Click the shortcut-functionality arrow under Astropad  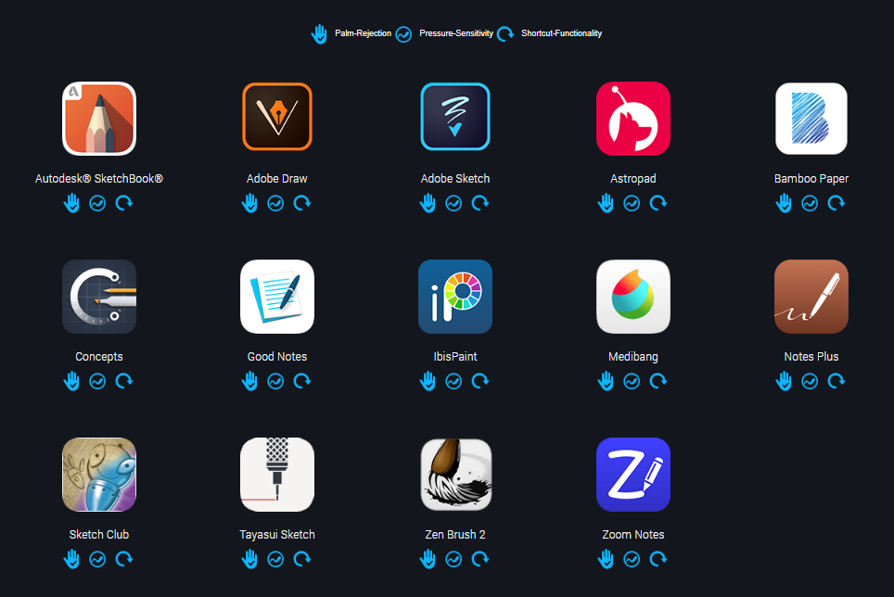658,203
